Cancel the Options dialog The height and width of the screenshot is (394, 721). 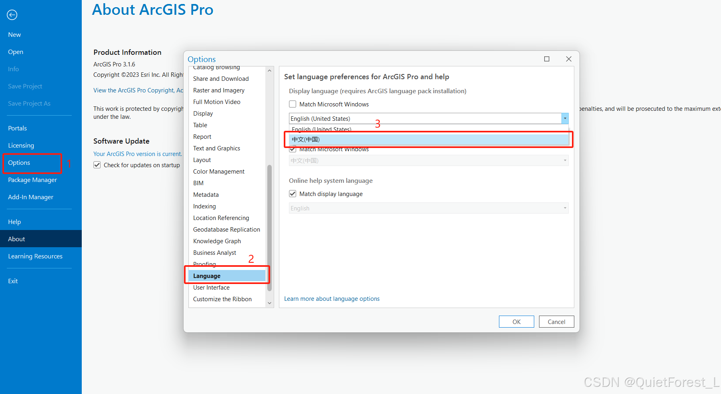pos(556,322)
